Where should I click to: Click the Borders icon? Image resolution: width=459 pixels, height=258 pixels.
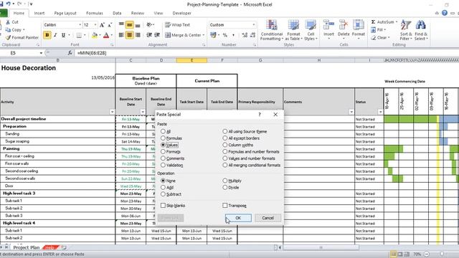tap(79, 35)
